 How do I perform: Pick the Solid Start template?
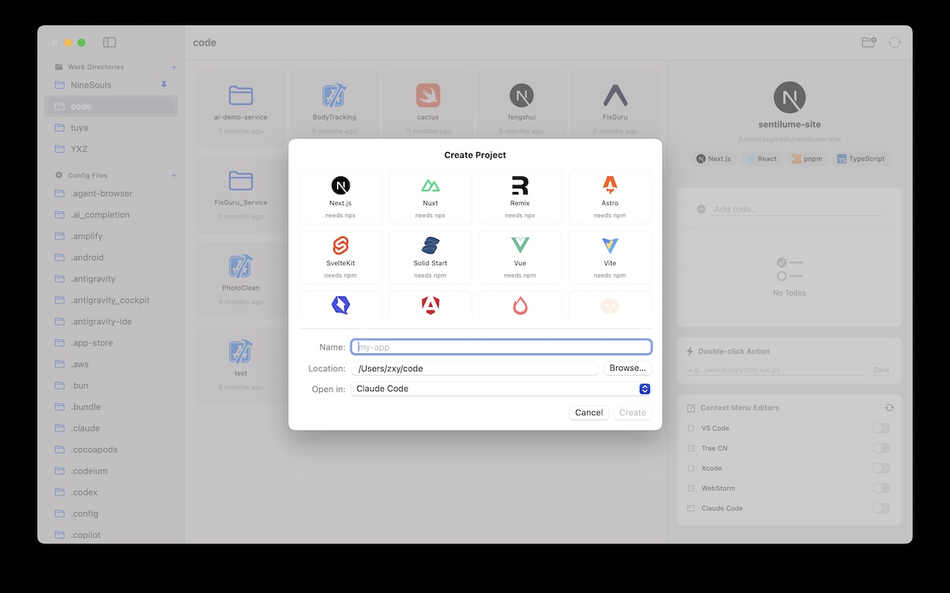click(430, 257)
